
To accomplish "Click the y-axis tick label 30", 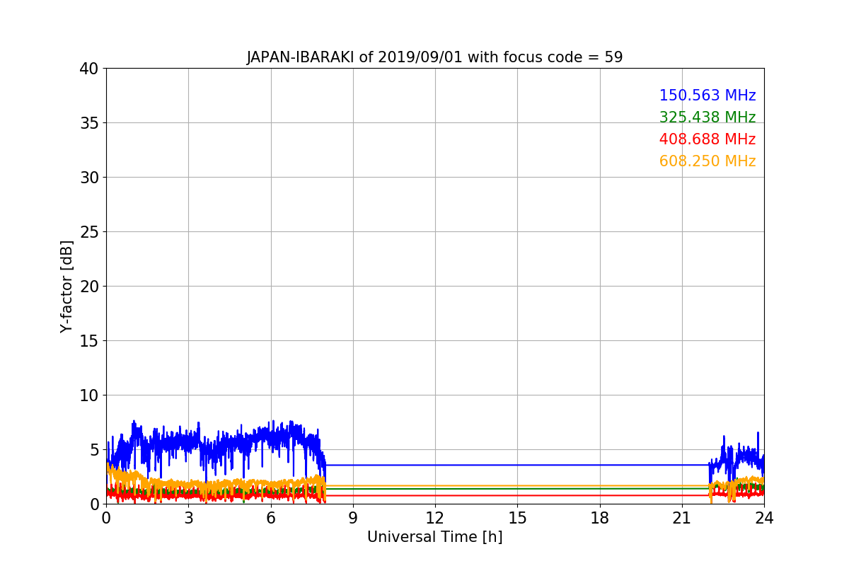I will tap(88, 178).
